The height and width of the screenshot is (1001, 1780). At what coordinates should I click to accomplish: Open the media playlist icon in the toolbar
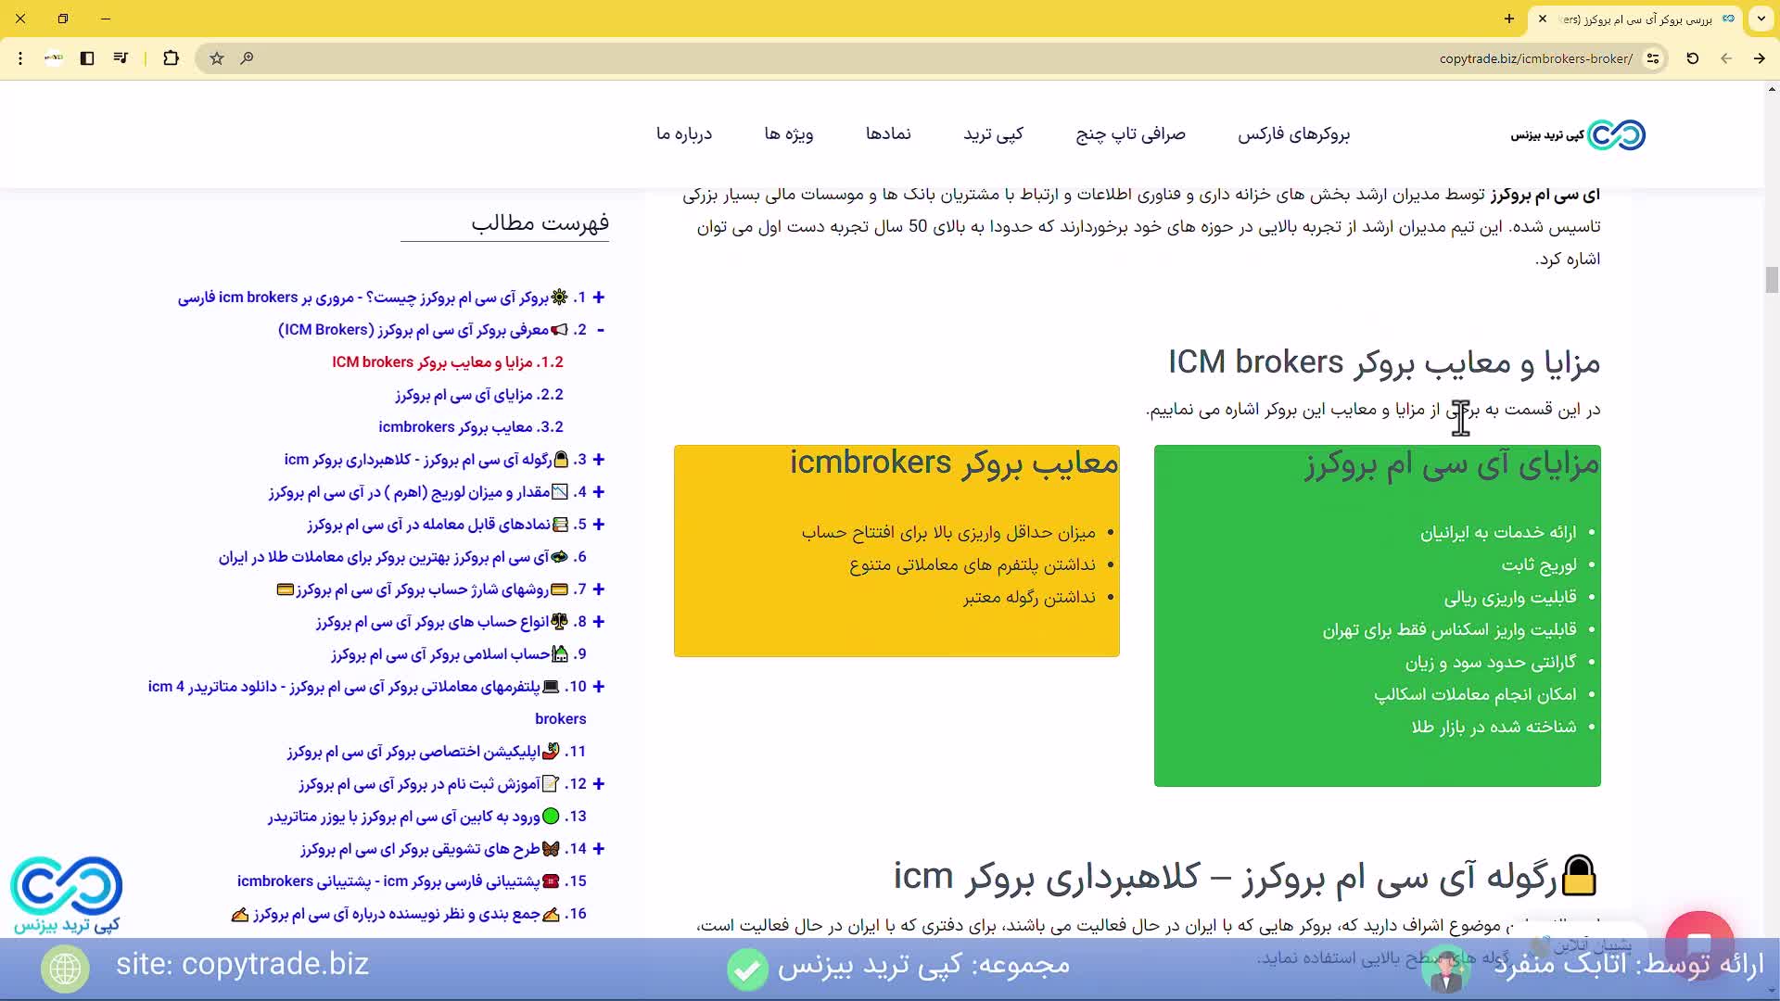pyautogui.click(x=121, y=58)
